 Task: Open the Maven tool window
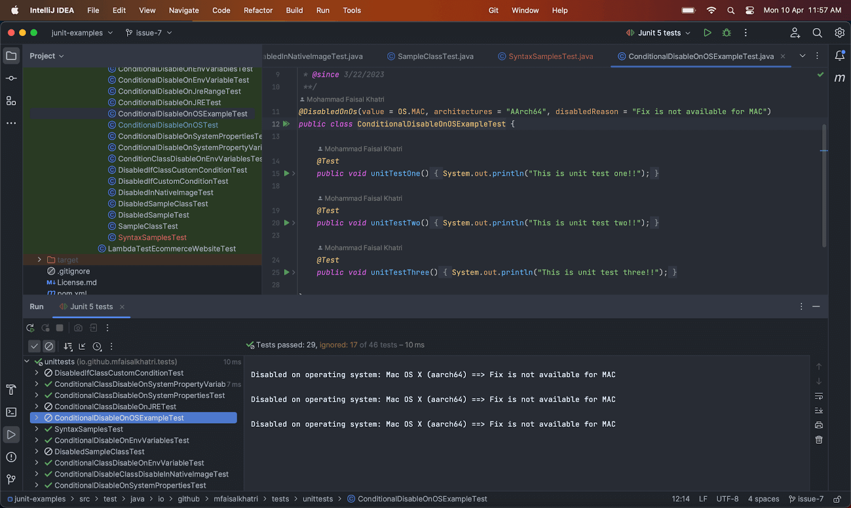[x=839, y=78]
